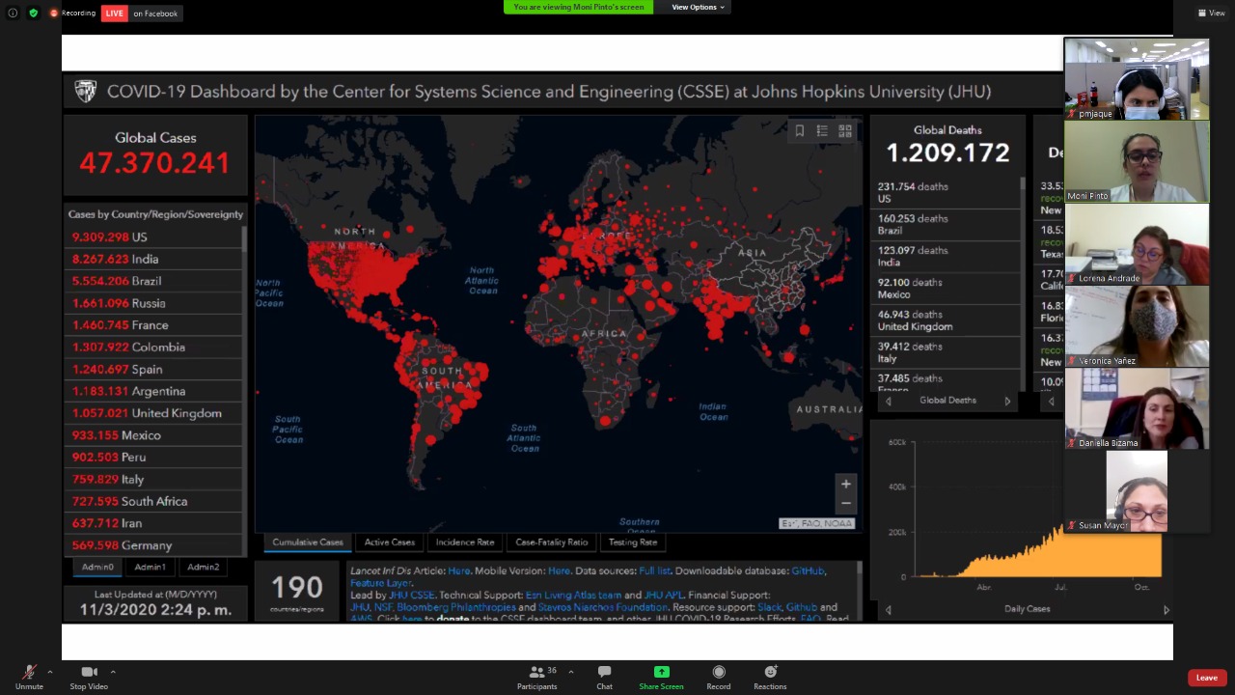Click the green Share Screen icon

click(x=661, y=672)
